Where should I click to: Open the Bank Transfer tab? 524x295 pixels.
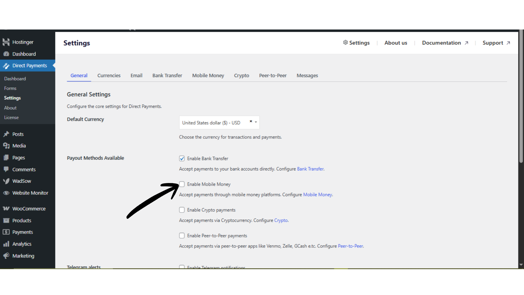tap(167, 76)
